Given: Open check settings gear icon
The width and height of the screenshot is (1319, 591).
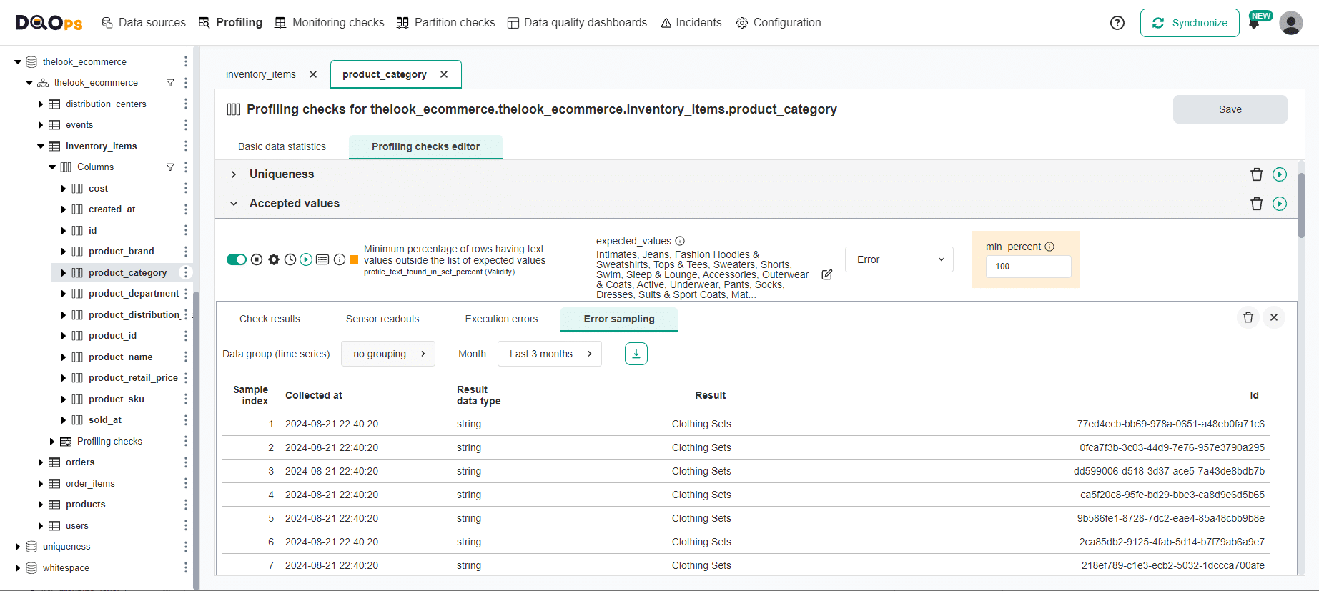Looking at the screenshot, I should pyautogui.click(x=274, y=259).
